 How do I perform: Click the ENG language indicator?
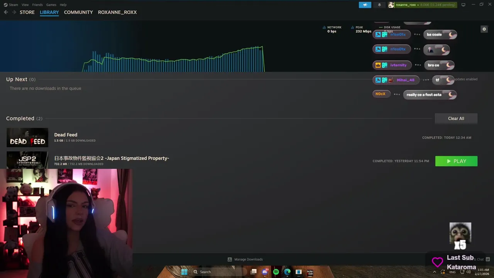(x=452, y=272)
